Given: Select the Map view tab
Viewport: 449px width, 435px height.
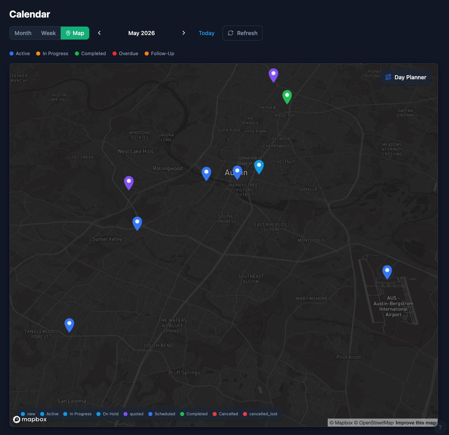Looking at the screenshot, I should [75, 33].
